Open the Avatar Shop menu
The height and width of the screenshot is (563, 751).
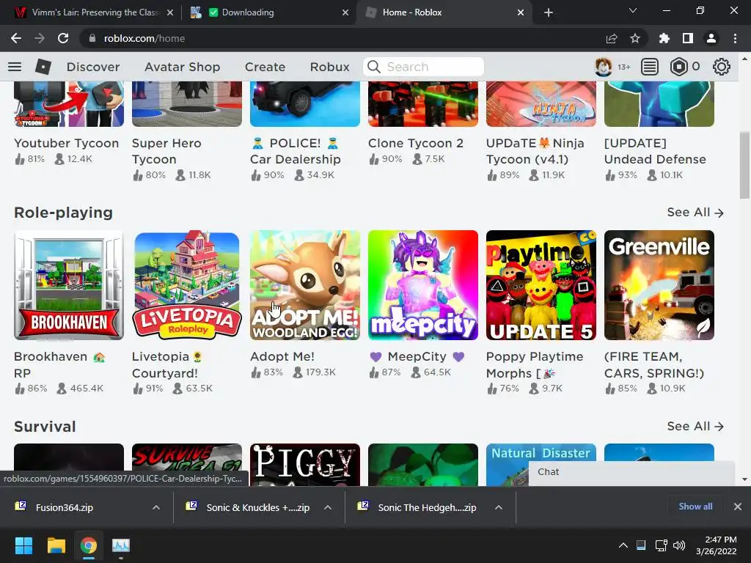183,67
